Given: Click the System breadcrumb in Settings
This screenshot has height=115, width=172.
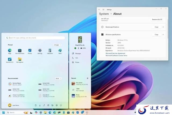Looking at the screenshot, I should pos(104,14).
